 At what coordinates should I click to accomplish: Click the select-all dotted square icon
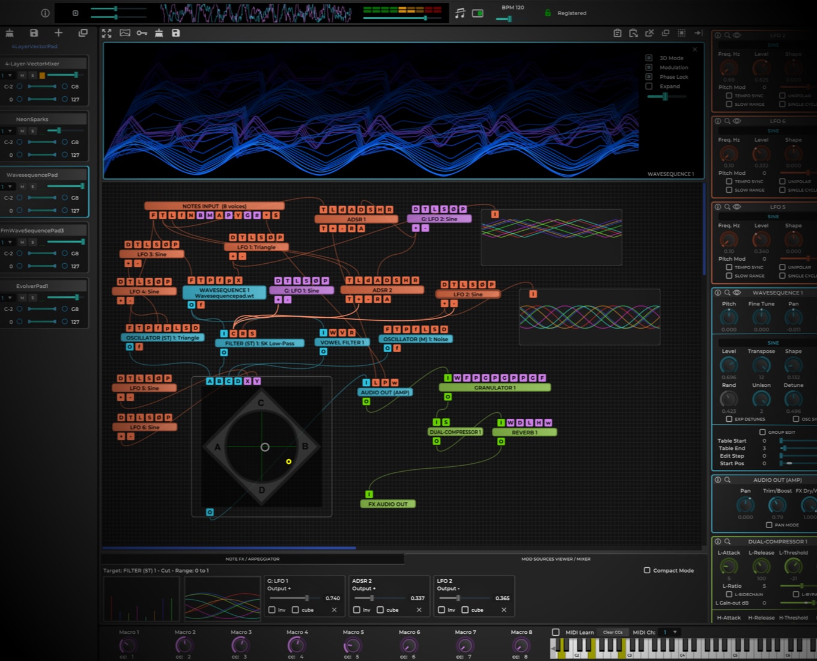tap(682, 33)
